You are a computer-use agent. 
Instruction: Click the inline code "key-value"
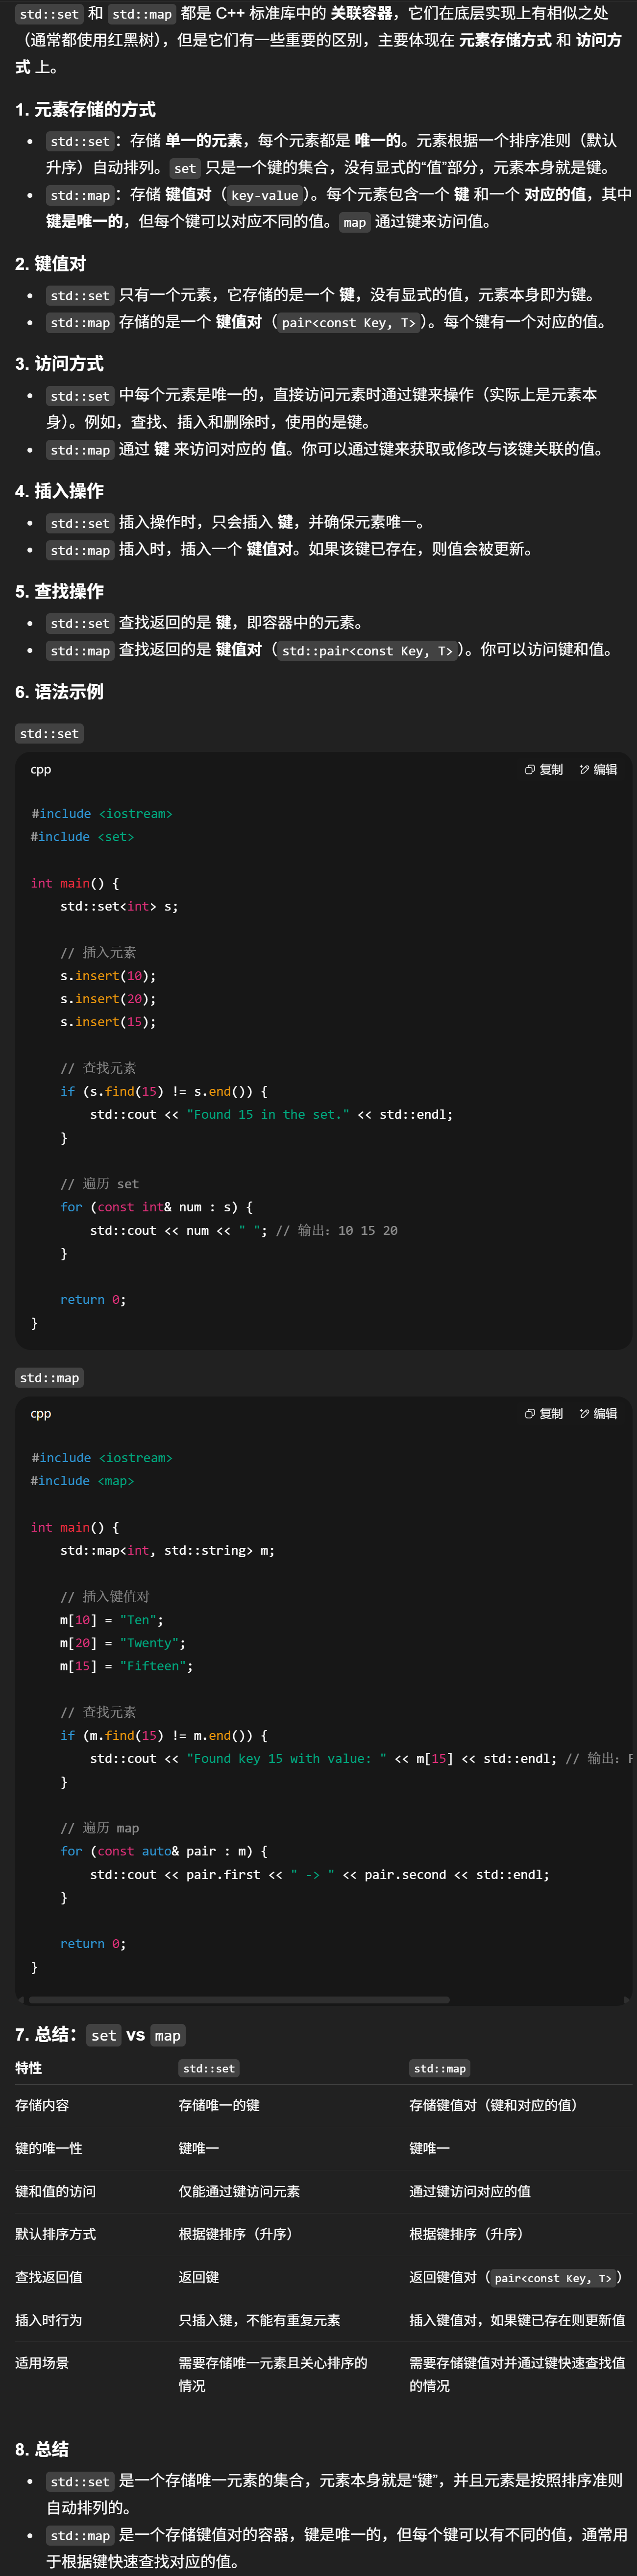click(x=264, y=195)
